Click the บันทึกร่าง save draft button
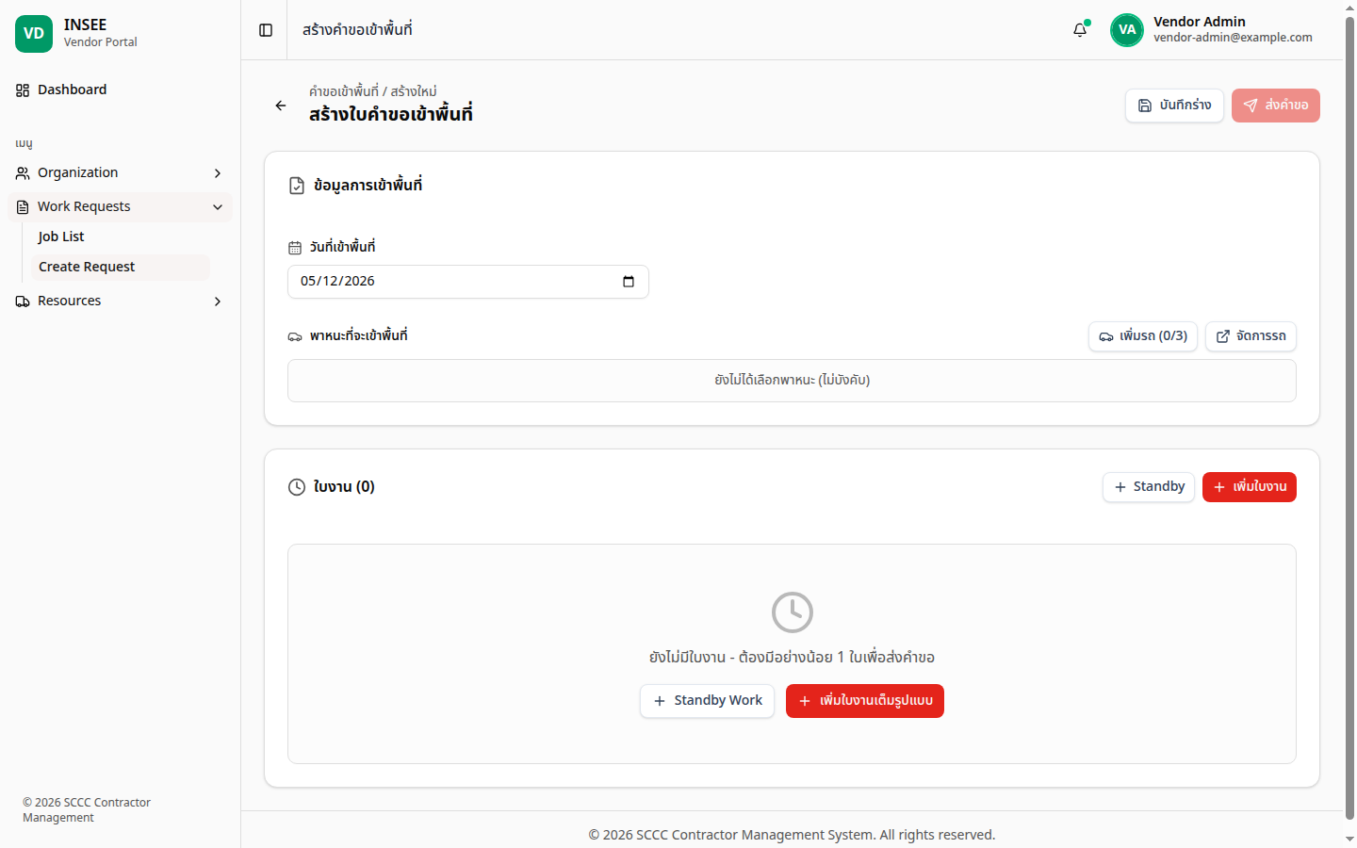 click(x=1174, y=106)
